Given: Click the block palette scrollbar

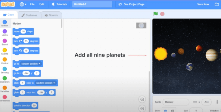Looking at the screenshot, I should tap(62, 24).
